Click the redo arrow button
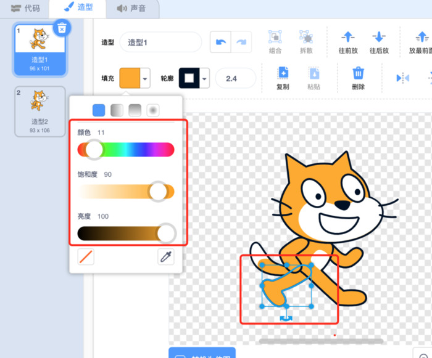The height and width of the screenshot is (358, 432). tap(241, 42)
